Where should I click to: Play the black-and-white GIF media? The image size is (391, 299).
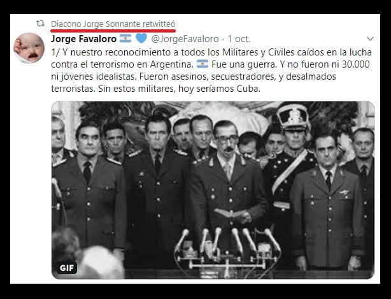pyautogui.click(x=213, y=190)
